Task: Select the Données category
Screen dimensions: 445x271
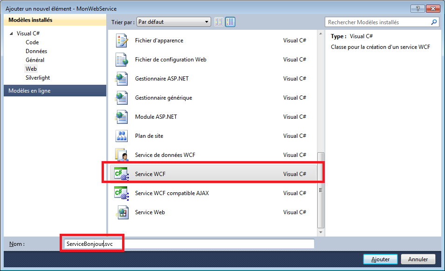Action: click(x=36, y=51)
